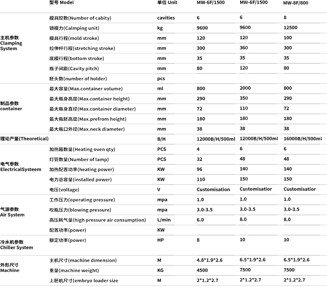Select the high pressure air consumption label
Viewport: 327px width, 287px height.
pyautogui.click(x=98, y=220)
